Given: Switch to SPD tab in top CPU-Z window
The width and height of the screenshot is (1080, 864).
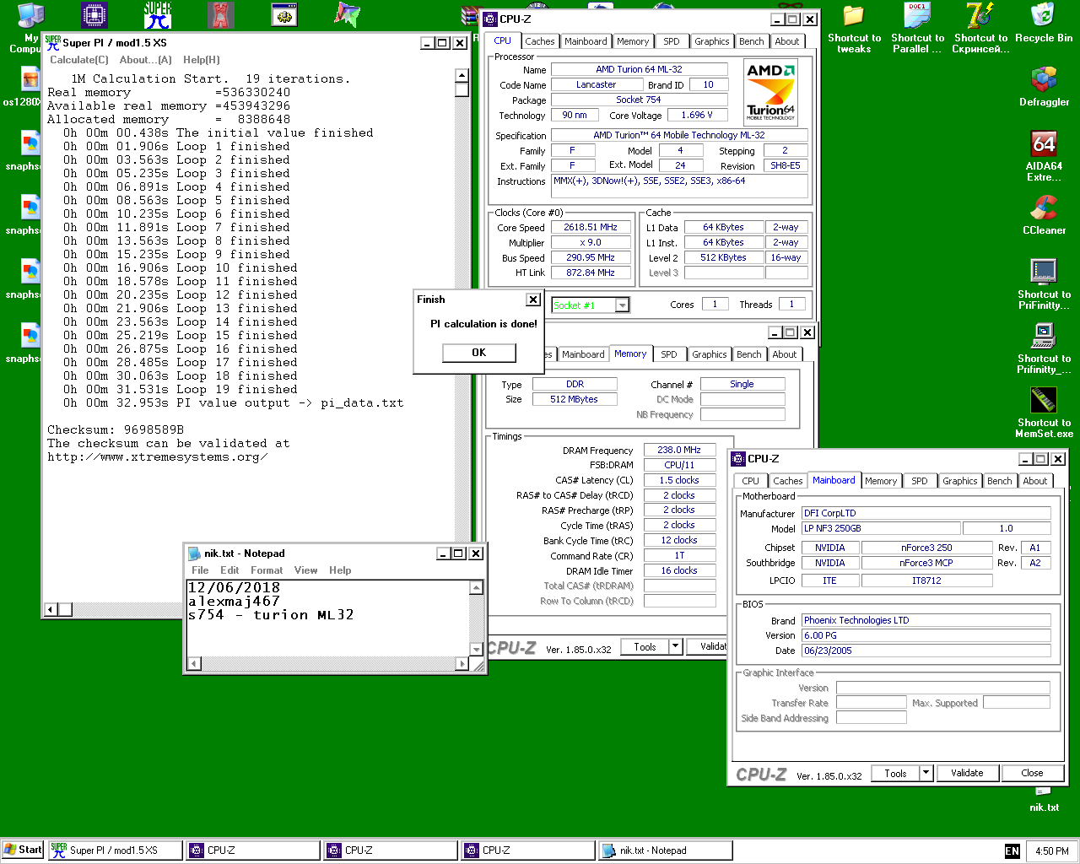Looking at the screenshot, I should pos(672,41).
